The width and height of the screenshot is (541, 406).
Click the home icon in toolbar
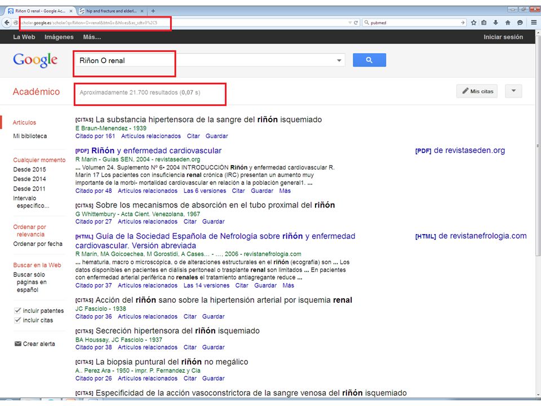508,23
